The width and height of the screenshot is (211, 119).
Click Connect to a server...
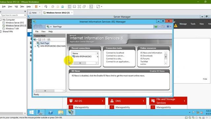coord(115,56)
